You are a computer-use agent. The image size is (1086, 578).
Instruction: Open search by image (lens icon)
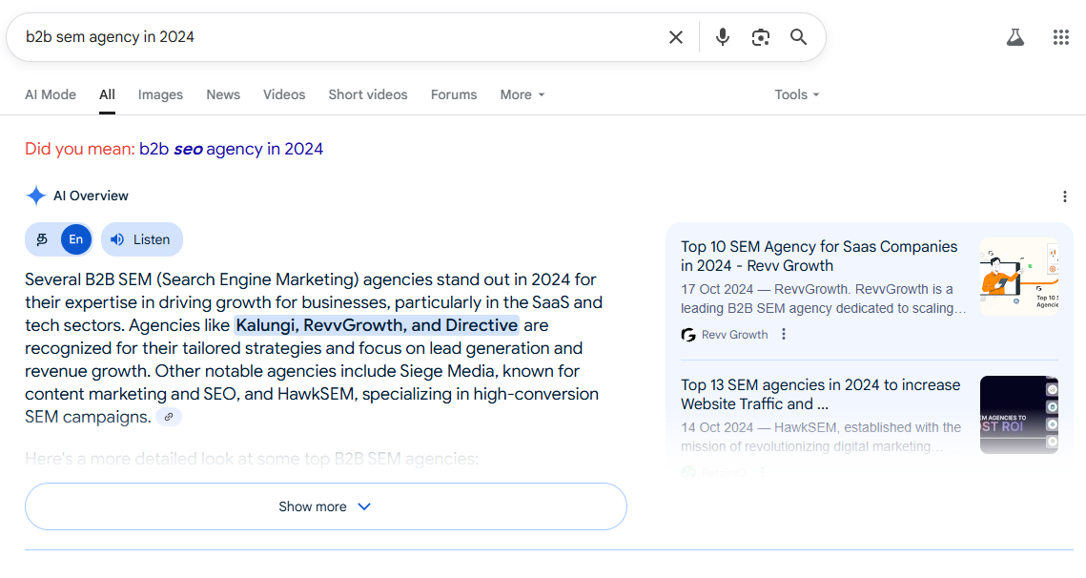pyautogui.click(x=761, y=37)
